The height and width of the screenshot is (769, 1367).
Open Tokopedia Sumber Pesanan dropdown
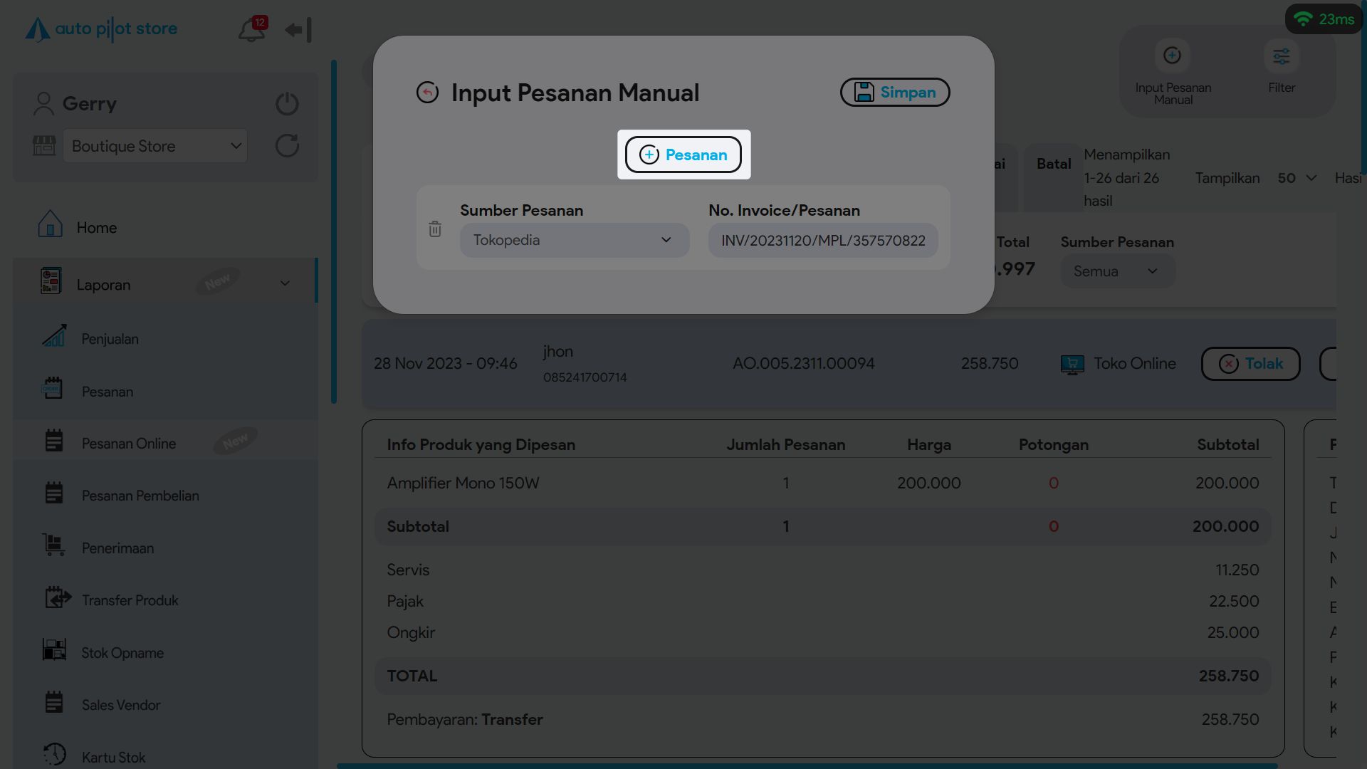[x=574, y=241]
